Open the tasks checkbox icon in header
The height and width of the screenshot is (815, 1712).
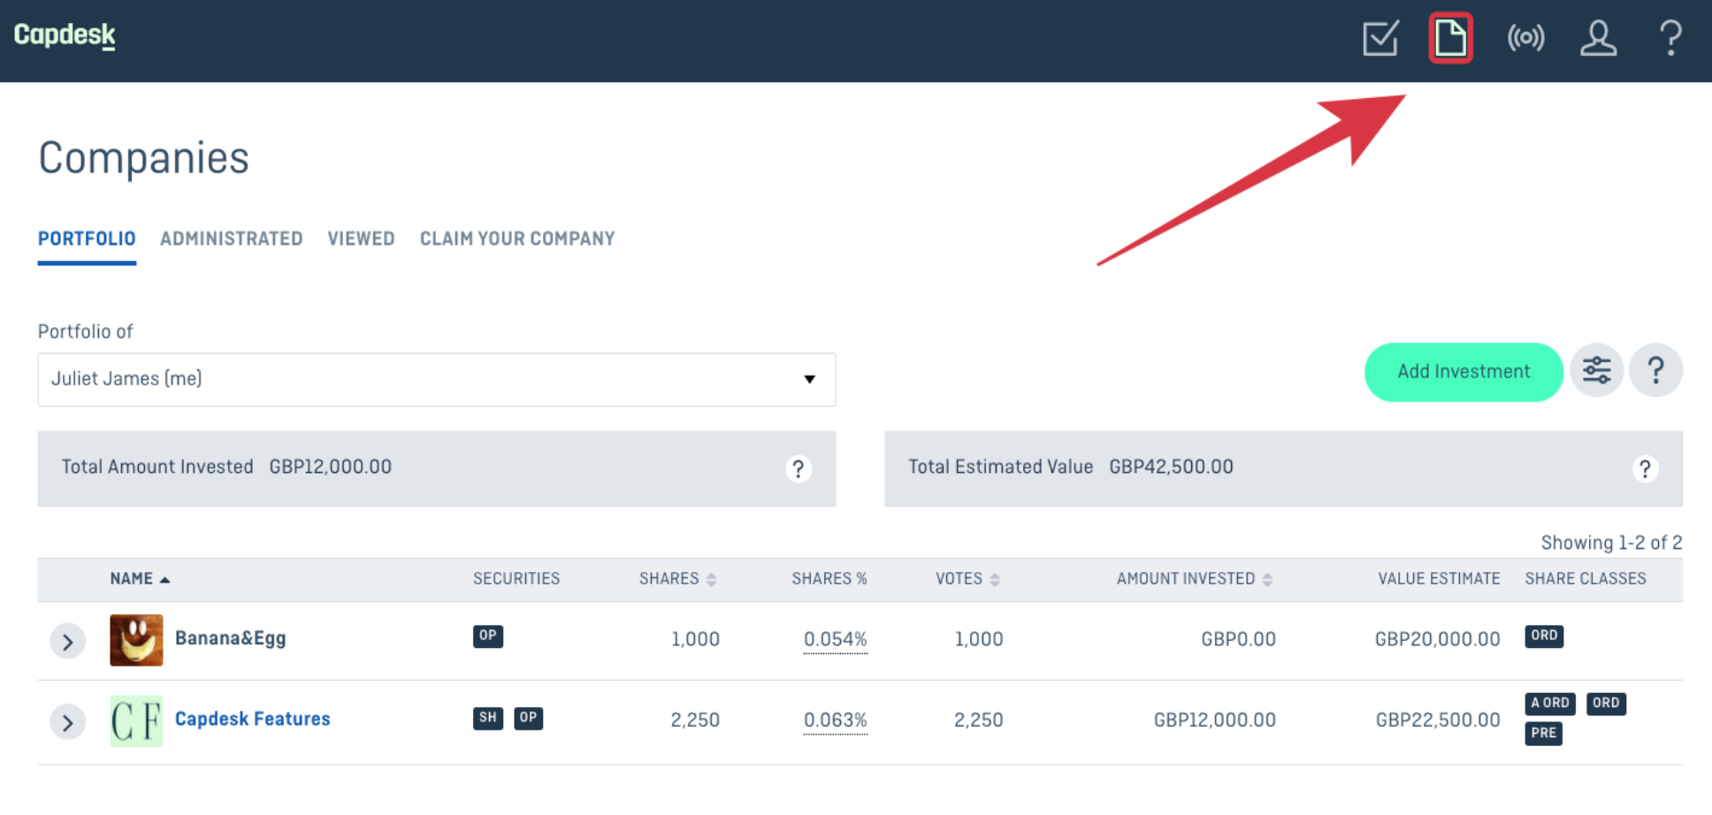pos(1380,38)
